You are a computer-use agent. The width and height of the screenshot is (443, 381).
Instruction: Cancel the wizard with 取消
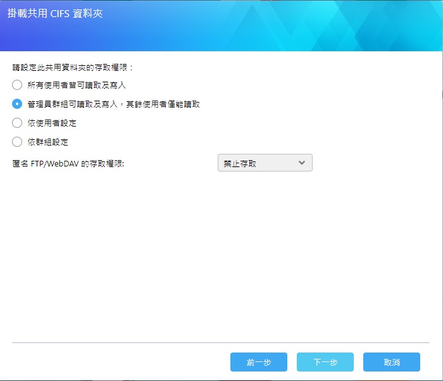[x=392, y=362]
